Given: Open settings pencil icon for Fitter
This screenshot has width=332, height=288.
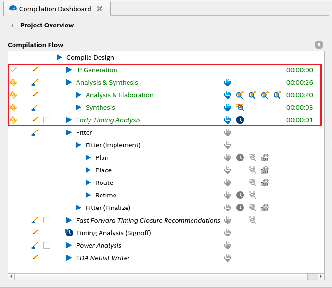Looking at the screenshot, I should 34,132.
